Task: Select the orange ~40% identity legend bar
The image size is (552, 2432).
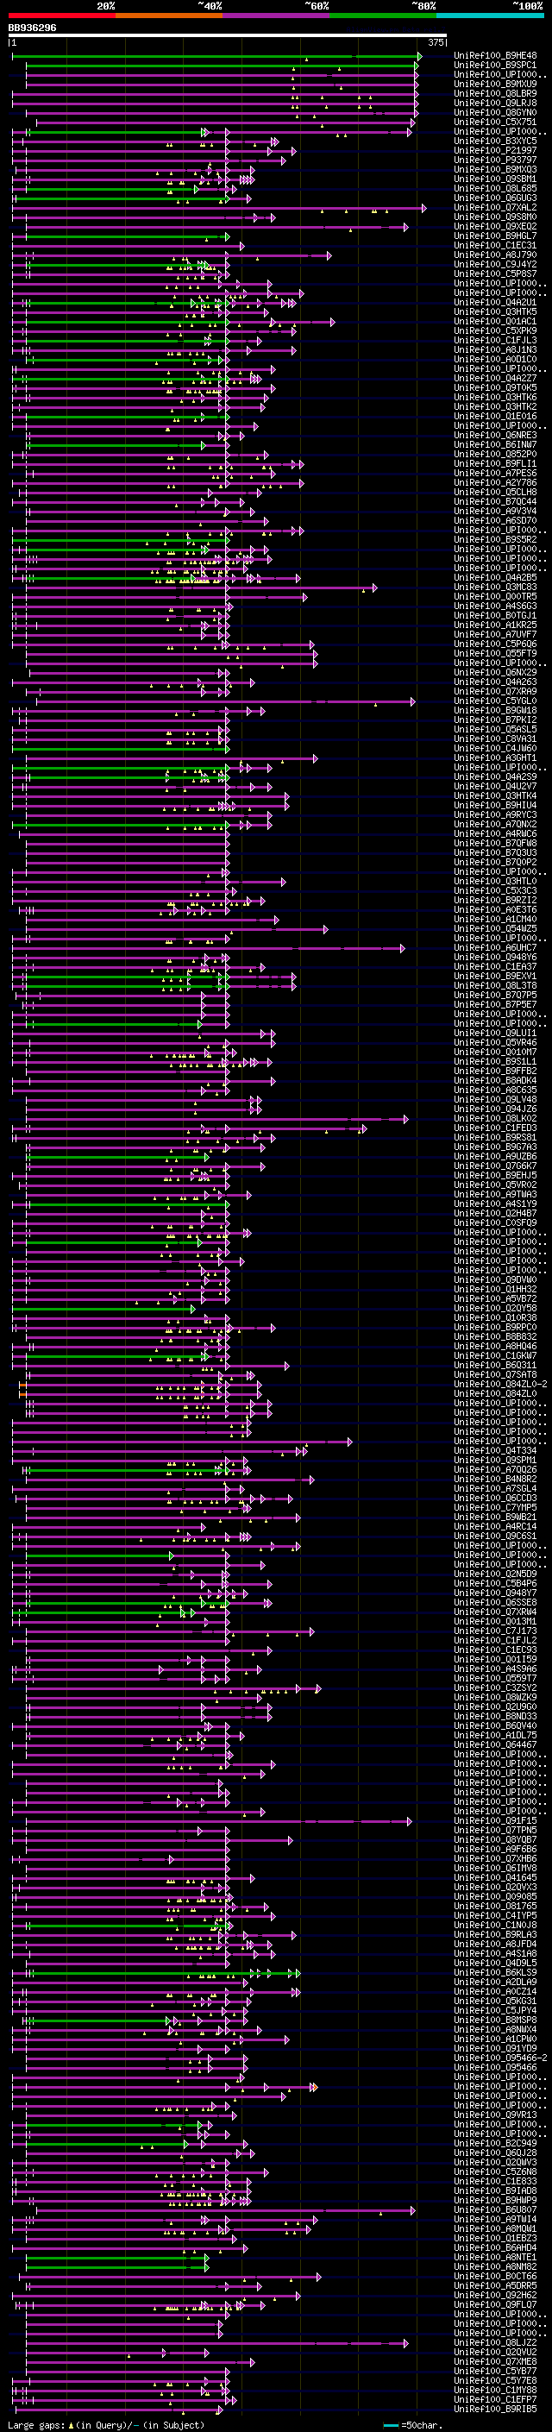Action: coord(169,16)
